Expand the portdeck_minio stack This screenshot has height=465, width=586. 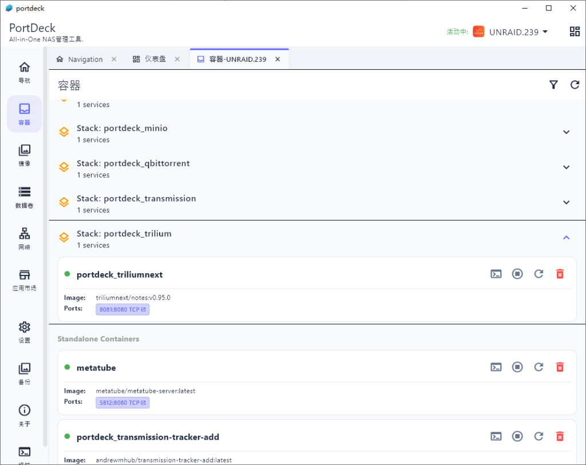566,132
